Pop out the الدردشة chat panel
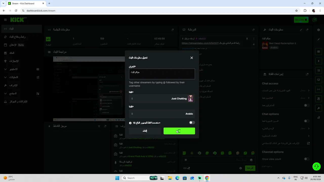The height and width of the screenshot is (182, 324). (253, 30)
